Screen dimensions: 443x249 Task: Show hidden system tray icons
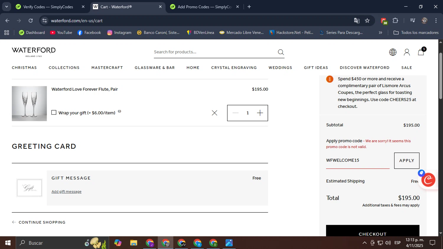[x=364, y=243]
